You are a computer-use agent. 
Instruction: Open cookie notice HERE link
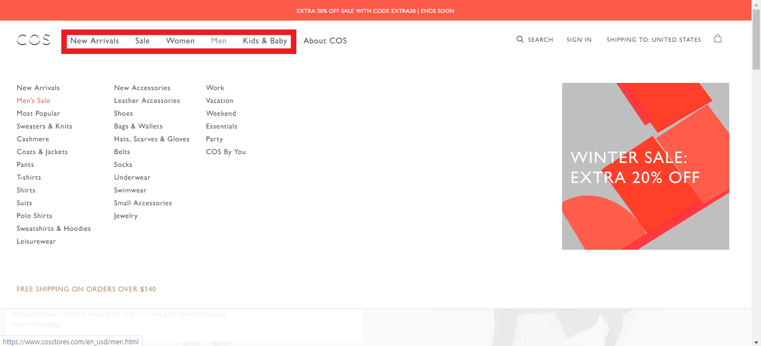point(54,324)
